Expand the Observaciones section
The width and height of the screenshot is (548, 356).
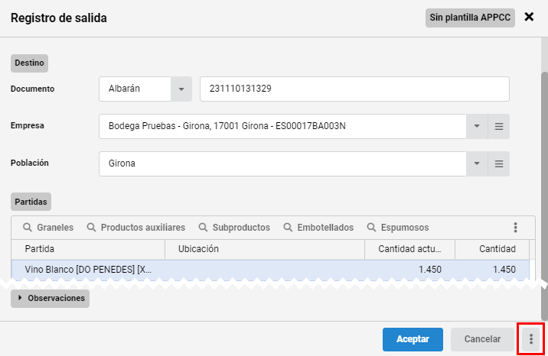tap(50, 299)
